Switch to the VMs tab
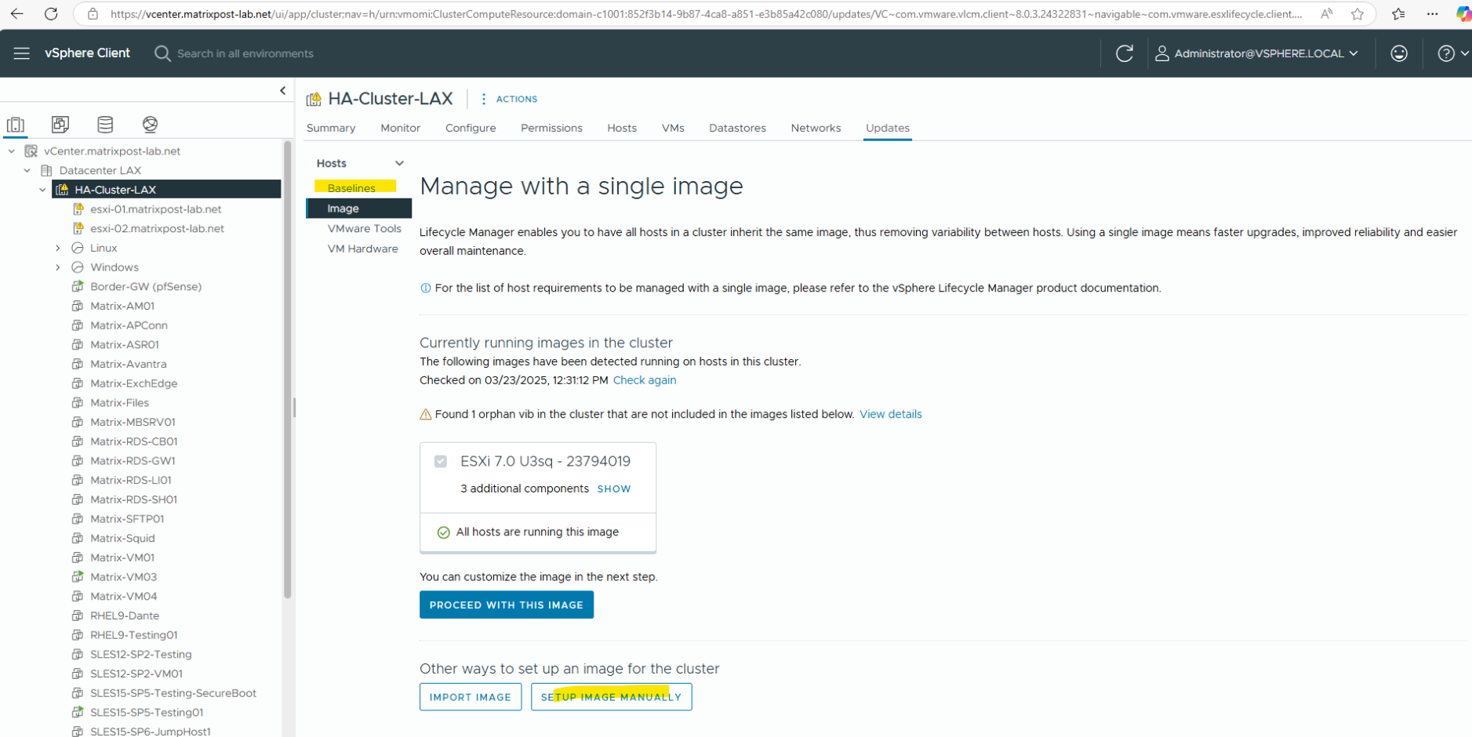This screenshot has width=1472, height=737. point(673,128)
